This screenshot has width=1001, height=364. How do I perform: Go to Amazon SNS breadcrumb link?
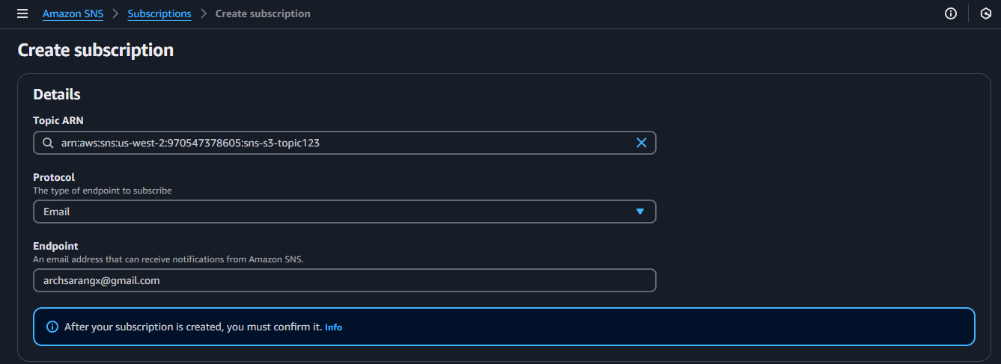(73, 13)
